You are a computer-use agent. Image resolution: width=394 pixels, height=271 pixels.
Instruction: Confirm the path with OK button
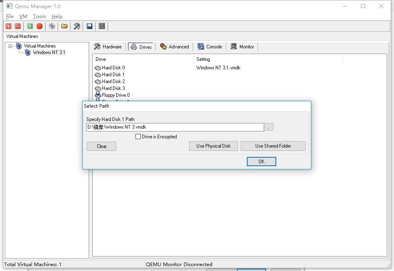[x=261, y=161]
